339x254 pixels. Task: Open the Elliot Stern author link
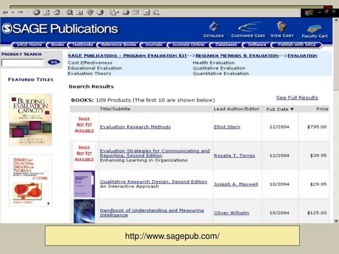(x=227, y=127)
